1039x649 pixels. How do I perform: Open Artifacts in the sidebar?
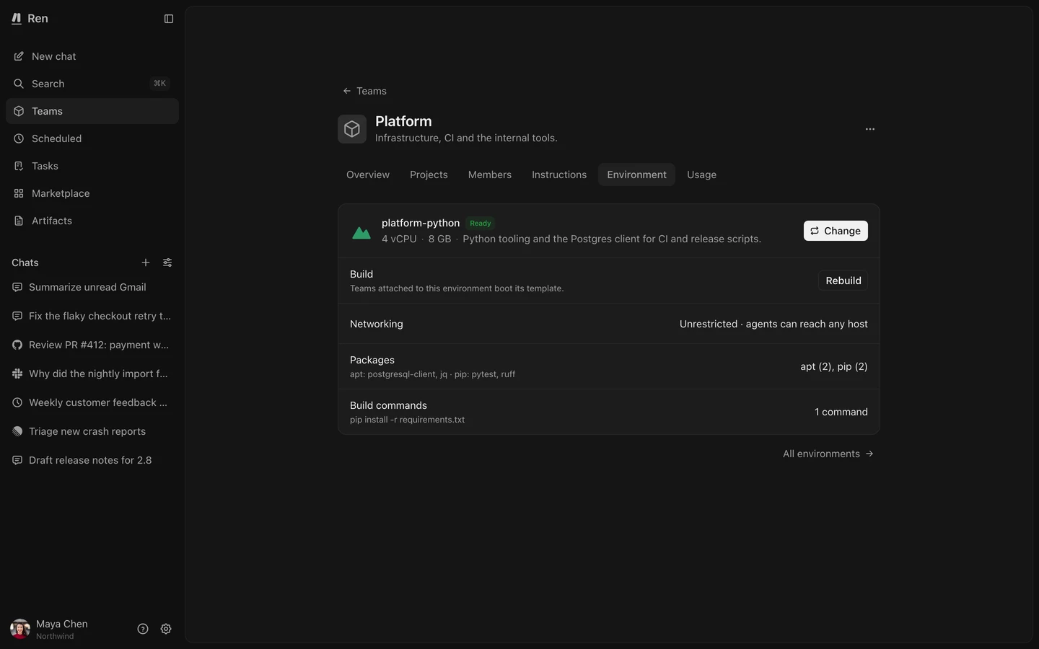tap(92, 221)
